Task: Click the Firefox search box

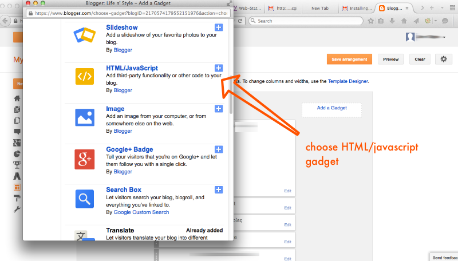Action: tap(306, 21)
